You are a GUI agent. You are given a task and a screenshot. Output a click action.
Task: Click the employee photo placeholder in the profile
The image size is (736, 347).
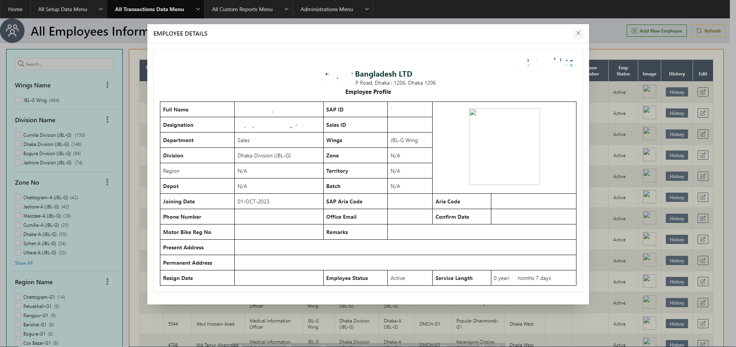coord(504,147)
